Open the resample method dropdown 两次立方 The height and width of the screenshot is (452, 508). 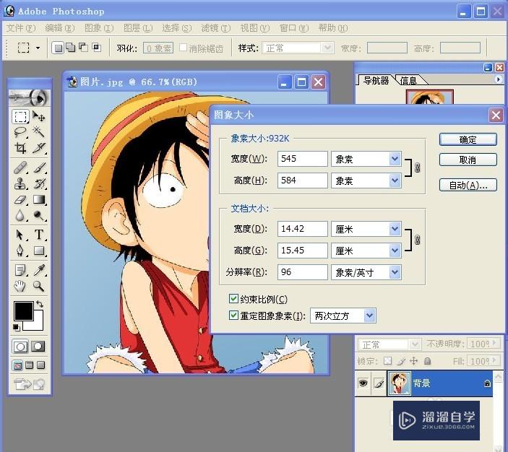[369, 316]
